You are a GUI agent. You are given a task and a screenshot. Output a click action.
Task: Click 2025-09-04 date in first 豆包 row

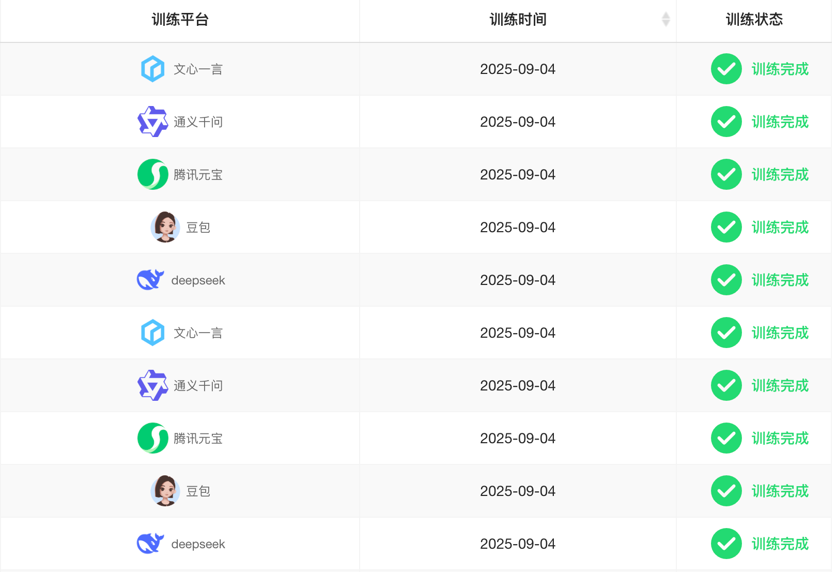tap(518, 228)
